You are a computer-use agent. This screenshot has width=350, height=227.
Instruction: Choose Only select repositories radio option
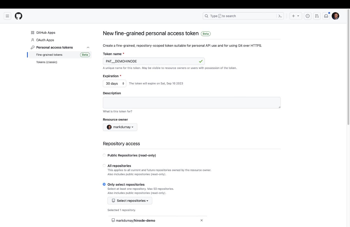click(x=104, y=185)
